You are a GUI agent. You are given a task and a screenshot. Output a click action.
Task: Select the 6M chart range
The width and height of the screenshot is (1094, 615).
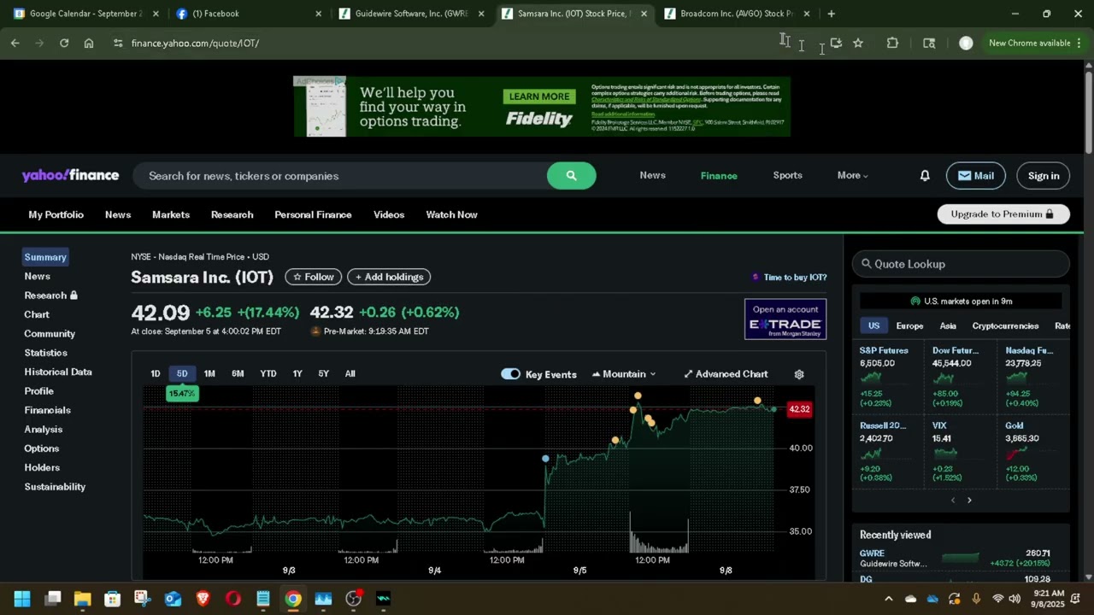click(x=238, y=374)
